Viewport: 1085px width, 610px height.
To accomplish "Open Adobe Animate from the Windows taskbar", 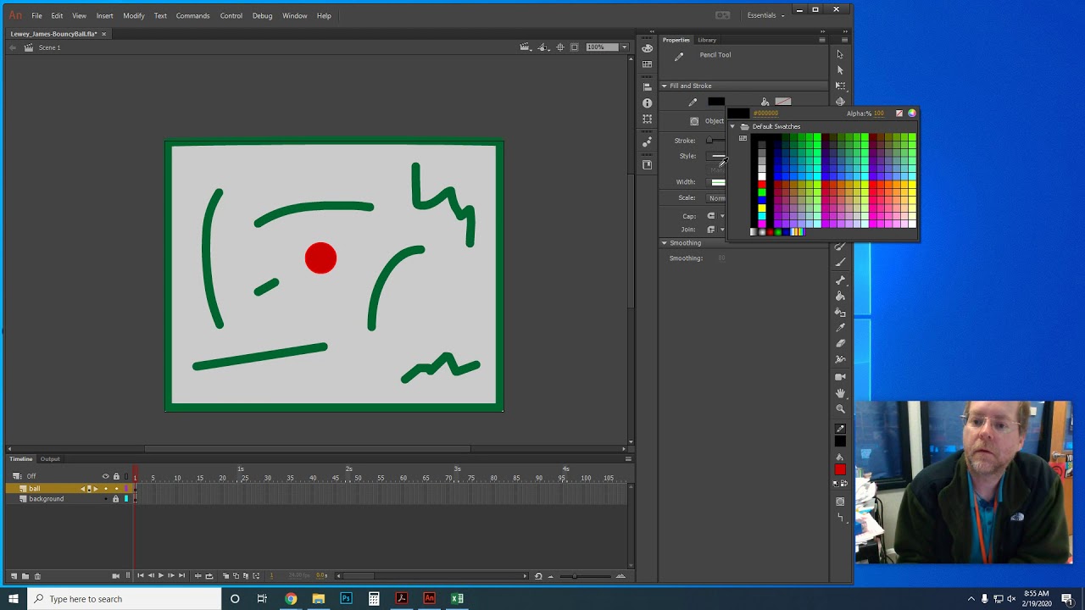I will [430, 599].
